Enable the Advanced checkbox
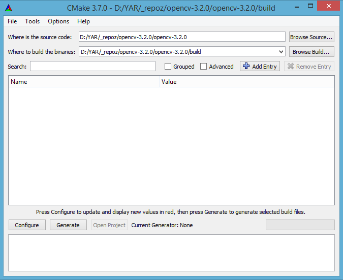Screen dimensions: 343x280 click(203, 66)
